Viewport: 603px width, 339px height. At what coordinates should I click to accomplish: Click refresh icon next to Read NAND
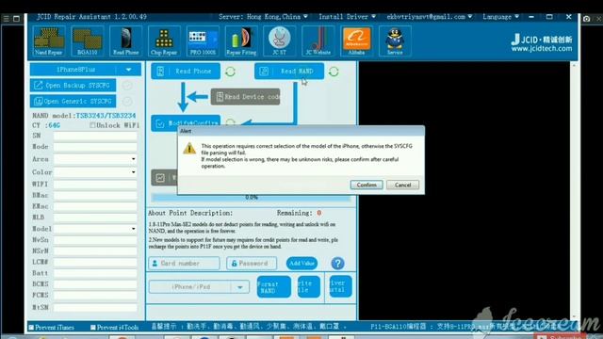pos(334,72)
